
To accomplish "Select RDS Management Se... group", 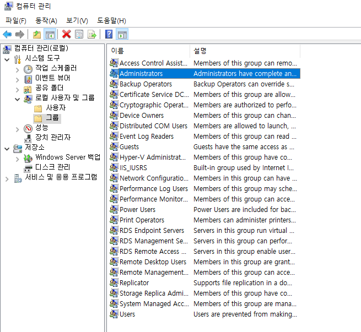I will [x=154, y=241].
